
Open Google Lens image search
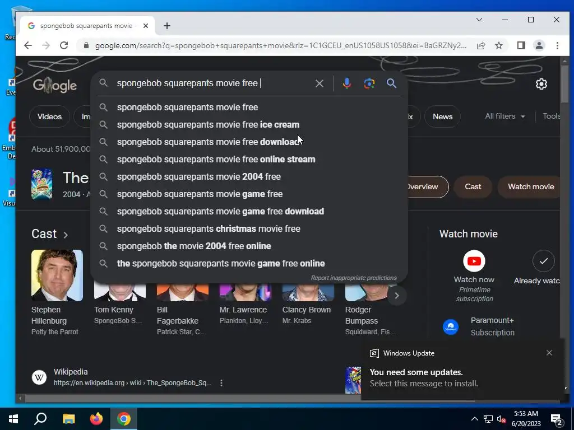(369, 83)
